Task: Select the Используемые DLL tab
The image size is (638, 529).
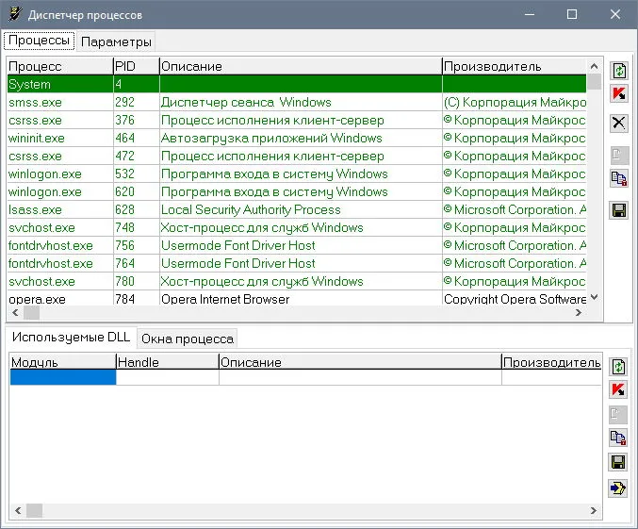Action: point(71,337)
